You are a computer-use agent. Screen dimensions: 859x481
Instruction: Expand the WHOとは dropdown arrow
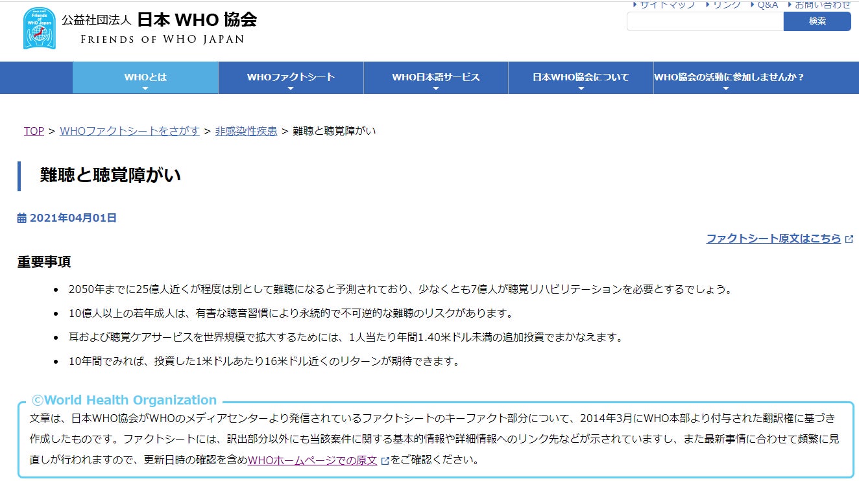click(145, 88)
